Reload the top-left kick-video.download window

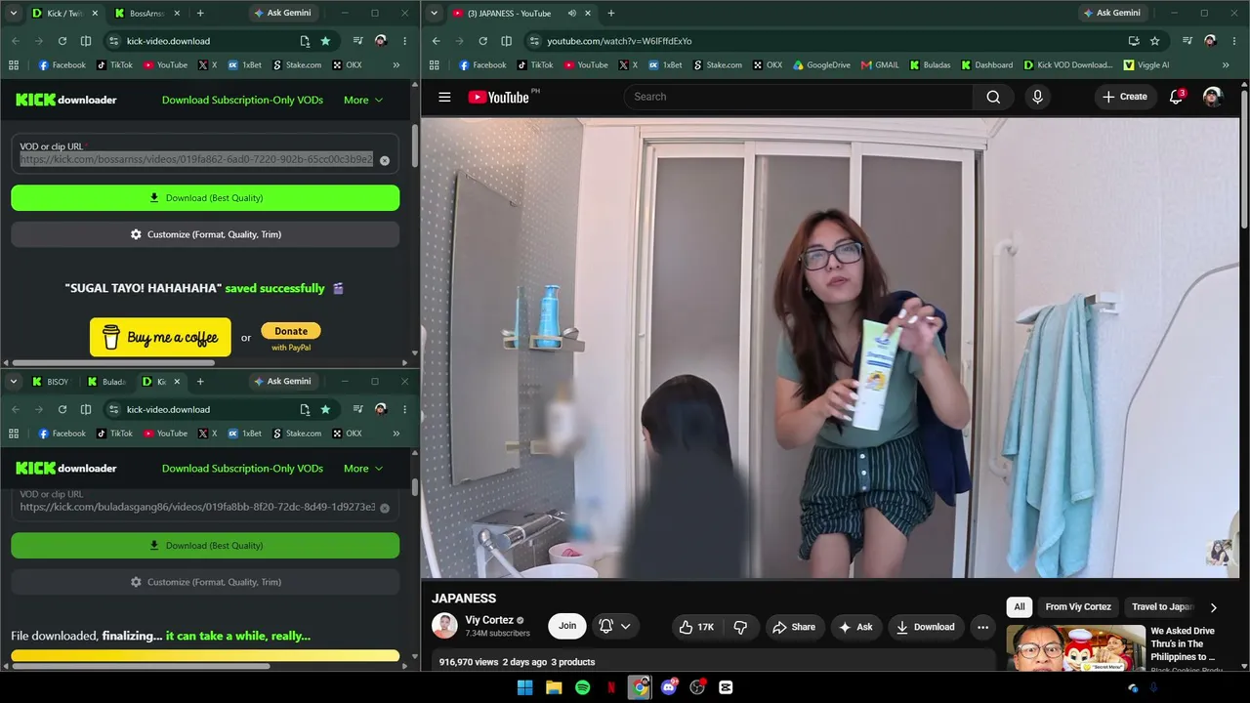[62, 41]
